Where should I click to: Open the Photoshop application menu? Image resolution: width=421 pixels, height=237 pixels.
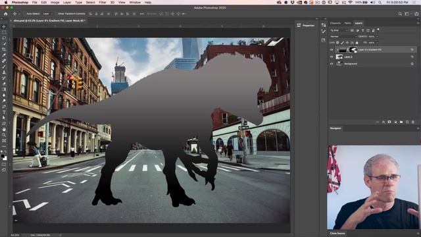[20, 3]
